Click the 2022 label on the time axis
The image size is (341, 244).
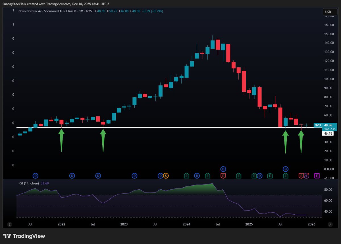click(61, 224)
